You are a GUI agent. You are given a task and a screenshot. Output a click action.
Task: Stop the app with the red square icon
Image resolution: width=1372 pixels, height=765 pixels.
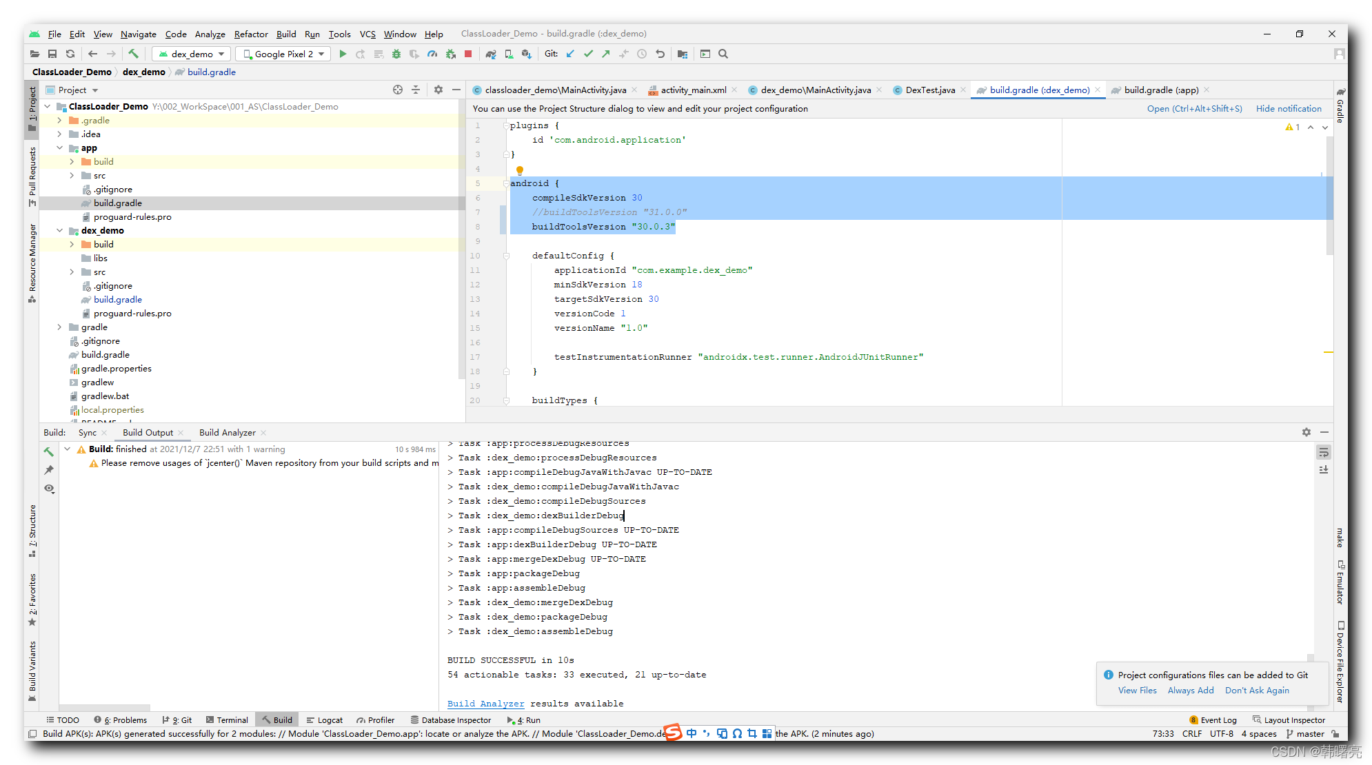click(x=469, y=54)
